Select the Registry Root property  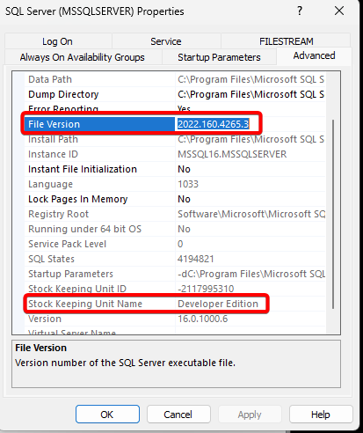(x=59, y=214)
